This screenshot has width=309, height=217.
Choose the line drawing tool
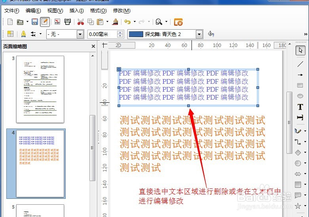click(x=300, y=64)
